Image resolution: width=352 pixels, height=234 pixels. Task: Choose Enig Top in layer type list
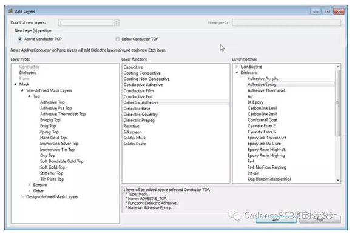coord(48,125)
